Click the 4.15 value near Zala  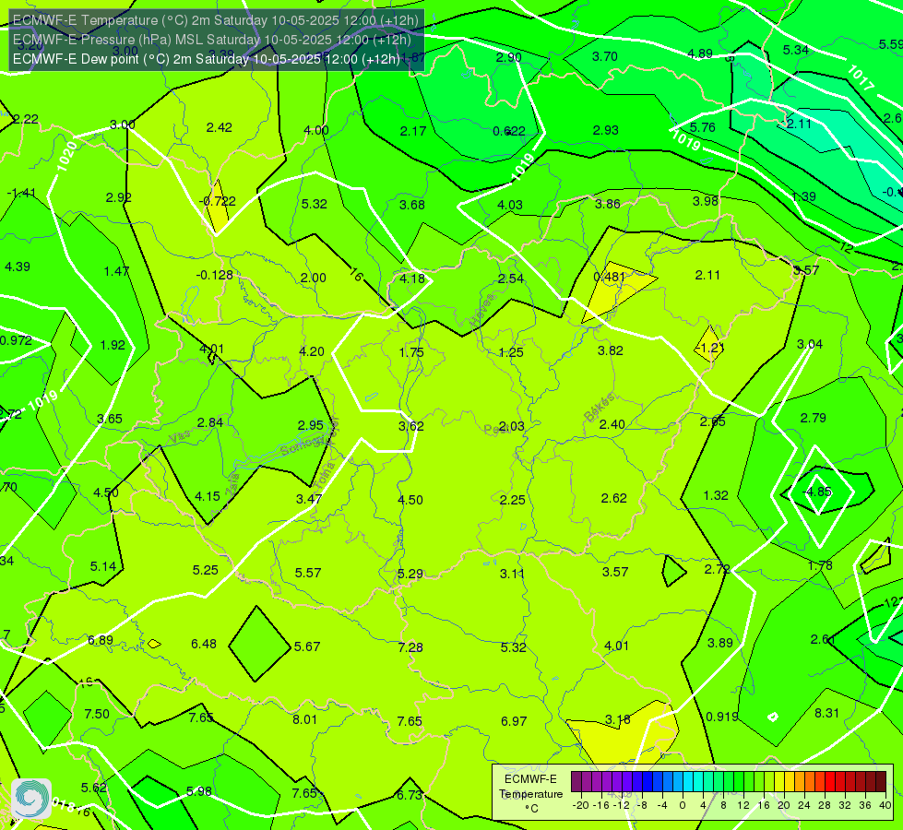point(208,496)
